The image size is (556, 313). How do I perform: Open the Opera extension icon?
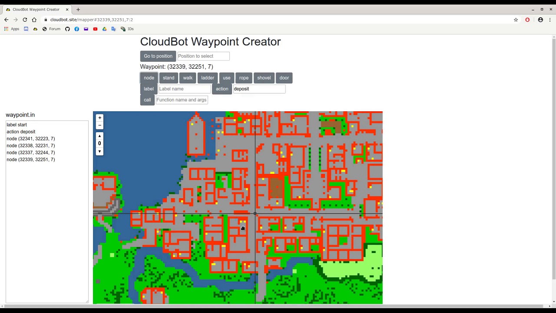[x=527, y=20]
